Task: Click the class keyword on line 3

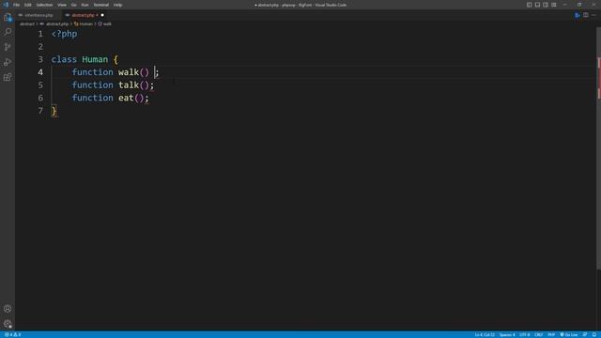Action: point(64,59)
